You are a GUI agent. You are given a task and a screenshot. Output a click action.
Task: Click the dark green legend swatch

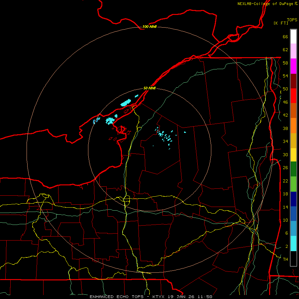pos(293,169)
